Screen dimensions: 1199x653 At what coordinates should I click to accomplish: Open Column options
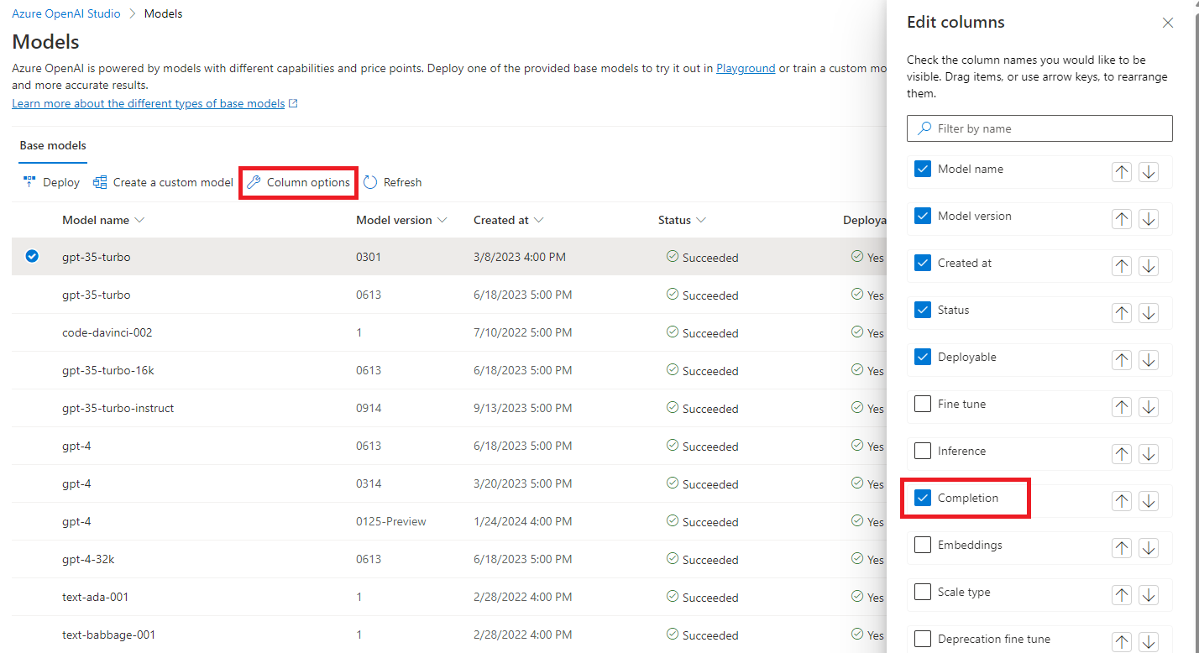299,182
